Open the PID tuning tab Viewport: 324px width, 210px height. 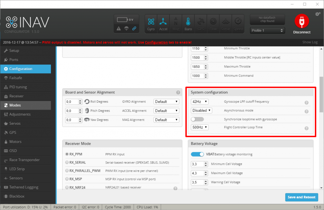(x=18, y=87)
